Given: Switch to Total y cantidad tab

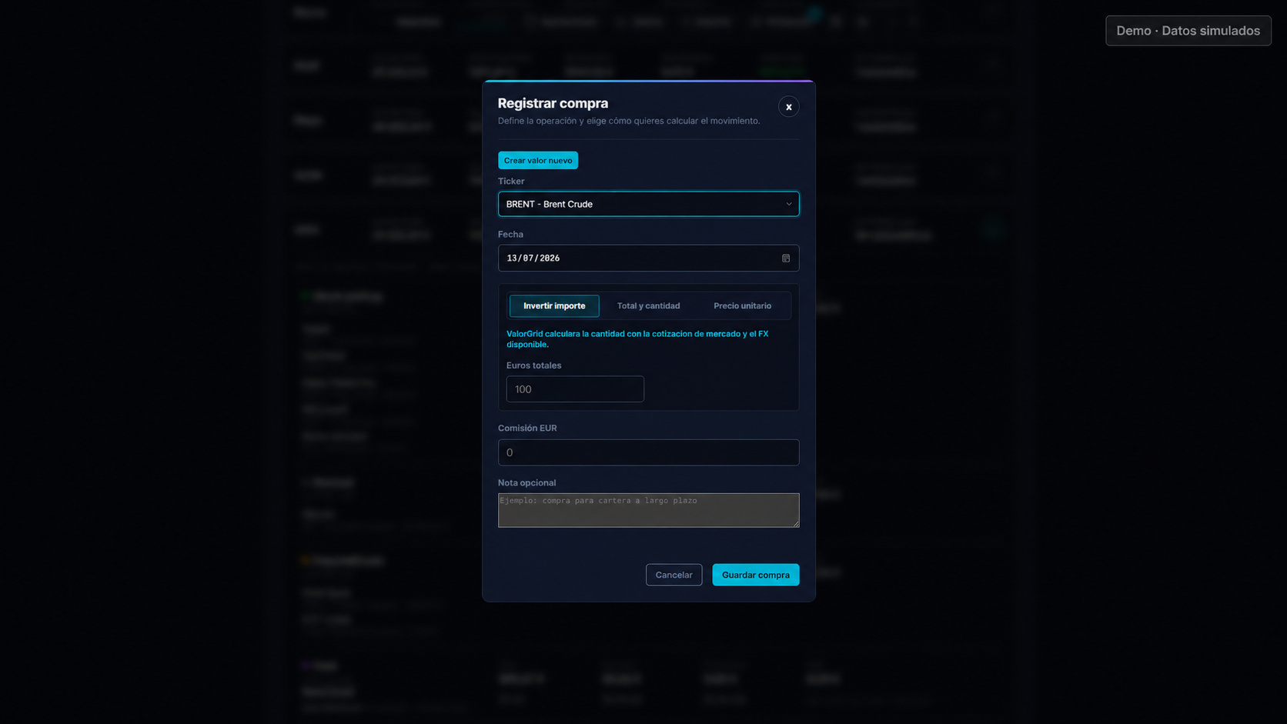Looking at the screenshot, I should [x=648, y=305].
